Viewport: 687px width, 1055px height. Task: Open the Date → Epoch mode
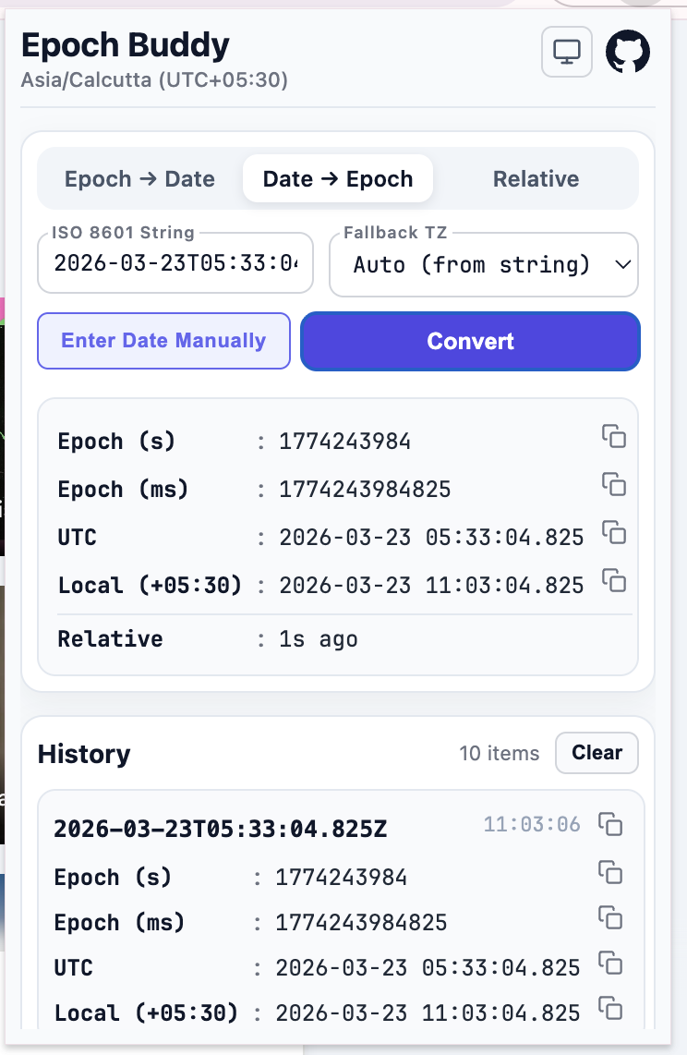tap(337, 179)
